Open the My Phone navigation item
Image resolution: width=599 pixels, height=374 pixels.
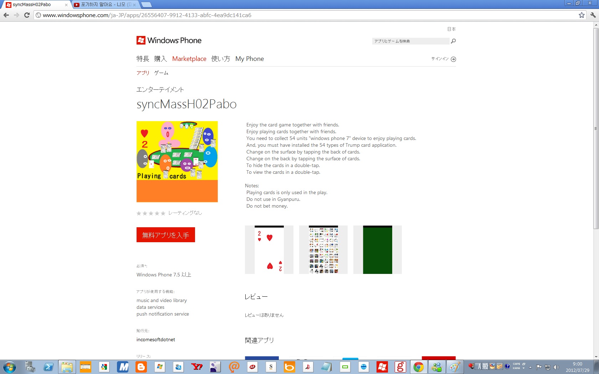pos(250,59)
